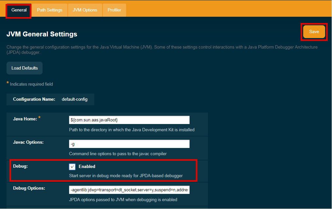Click the Debug row label

pyautogui.click(x=20, y=166)
